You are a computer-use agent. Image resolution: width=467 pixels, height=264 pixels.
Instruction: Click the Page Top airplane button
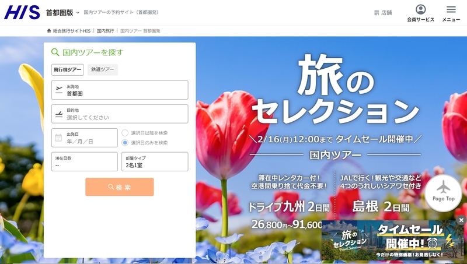[x=443, y=191]
